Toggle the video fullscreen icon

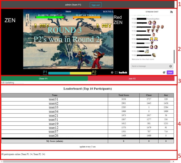(x=116, y=72)
